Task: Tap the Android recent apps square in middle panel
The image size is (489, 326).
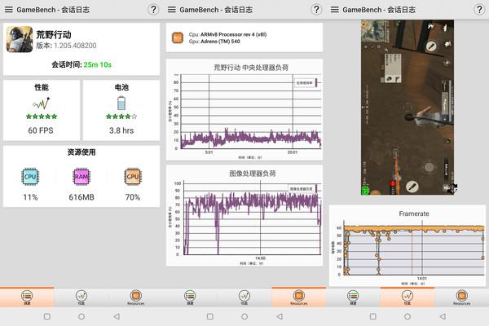Action: point(210,316)
